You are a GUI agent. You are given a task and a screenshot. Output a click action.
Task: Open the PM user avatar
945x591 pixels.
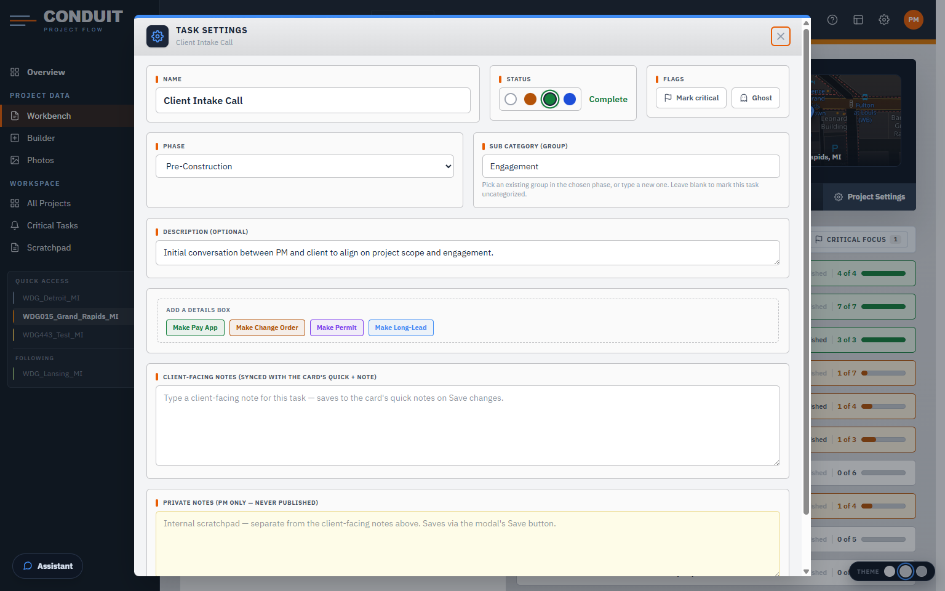pos(914,20)
